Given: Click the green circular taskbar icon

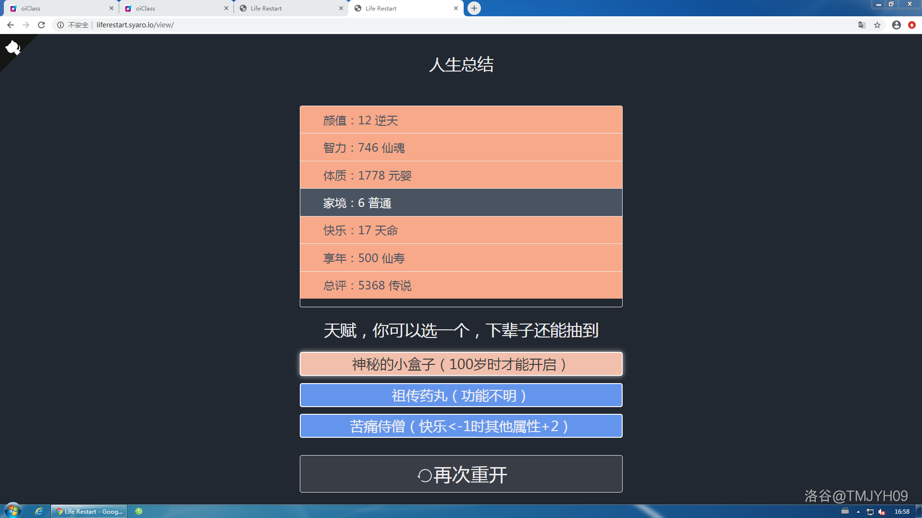Looking at the screenshot, I should [139, 511].
